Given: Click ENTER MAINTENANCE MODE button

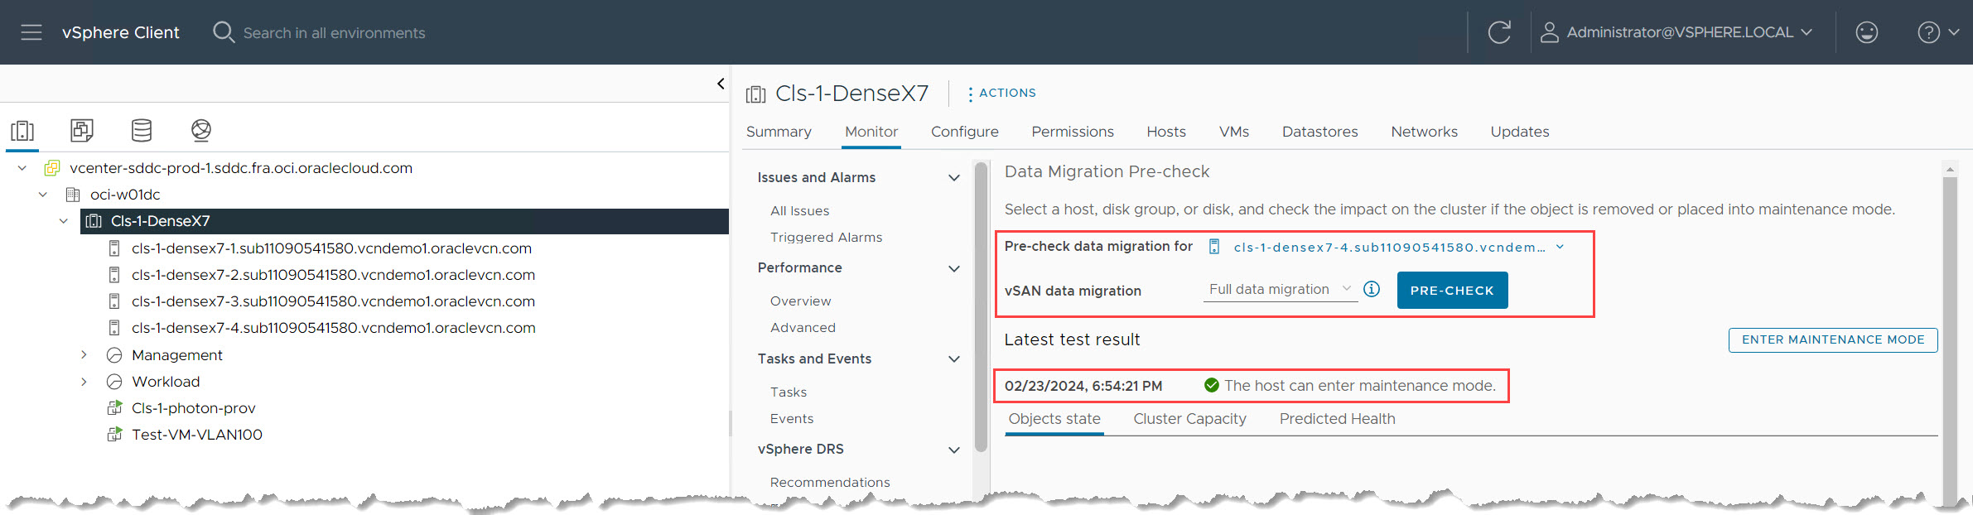Looking at the screenshot, I should pyautogui.click(x=1833, y=339).
